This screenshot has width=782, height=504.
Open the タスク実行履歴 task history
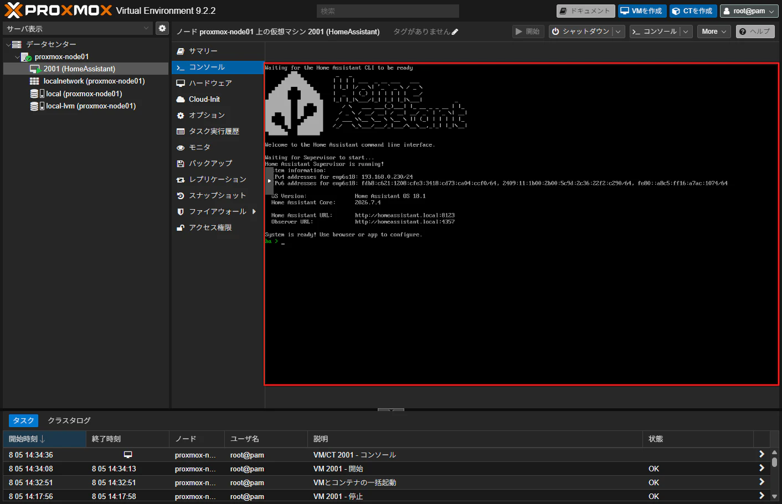coord(218,131)
